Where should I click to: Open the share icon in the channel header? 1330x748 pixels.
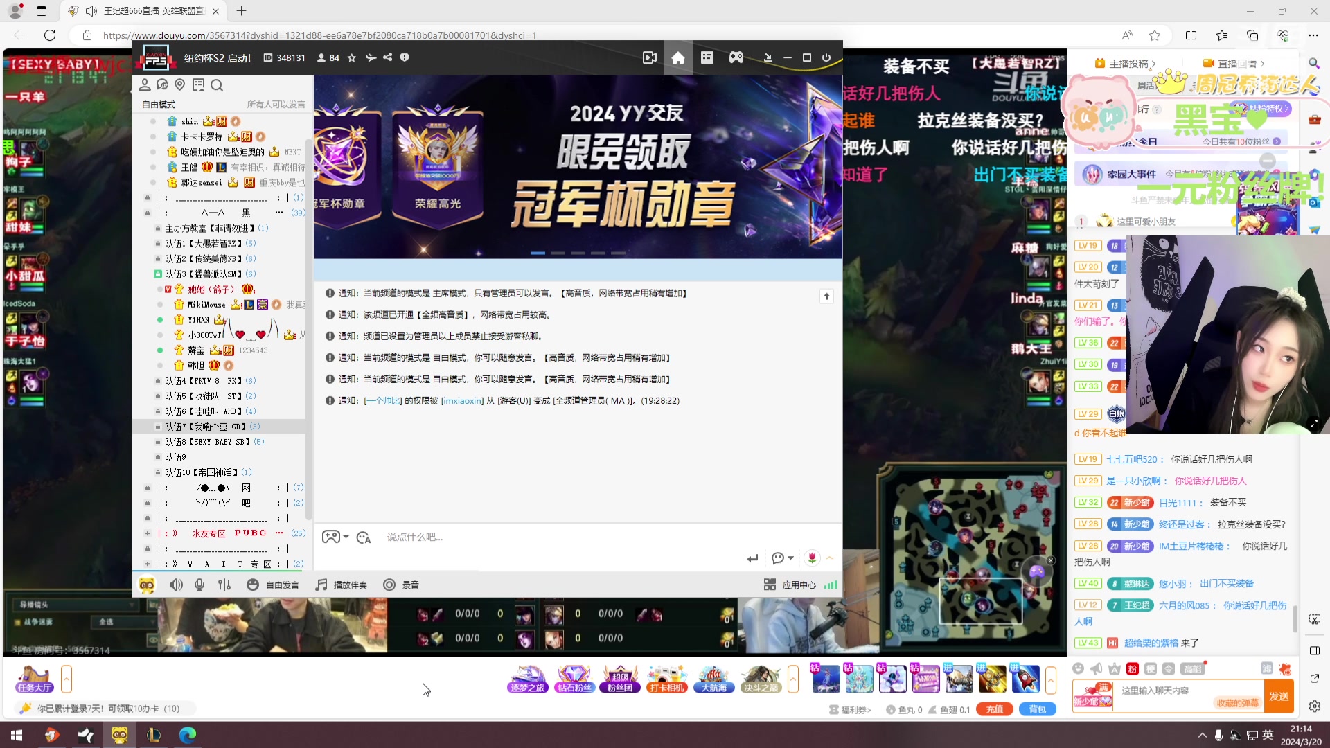coord(388,58)
